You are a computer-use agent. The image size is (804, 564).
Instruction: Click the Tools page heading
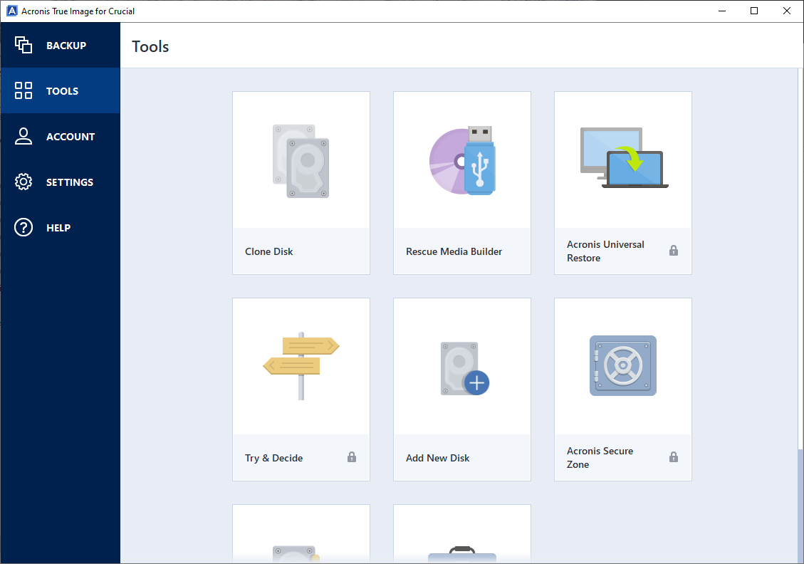point(150,47)
